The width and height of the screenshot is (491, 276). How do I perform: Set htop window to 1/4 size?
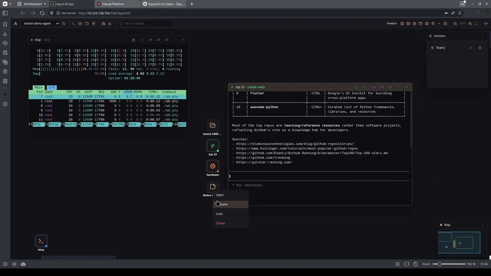click(x=150, y=40)
